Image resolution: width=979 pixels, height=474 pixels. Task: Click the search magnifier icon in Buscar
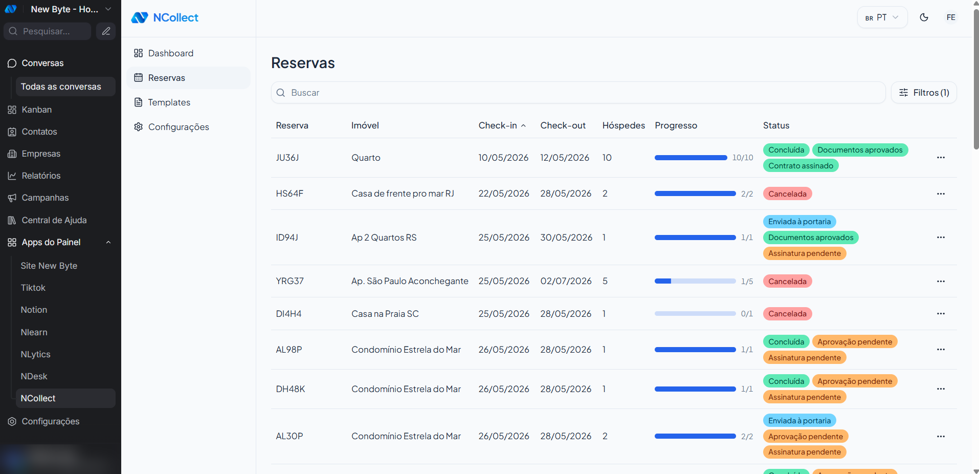(281, 93)
